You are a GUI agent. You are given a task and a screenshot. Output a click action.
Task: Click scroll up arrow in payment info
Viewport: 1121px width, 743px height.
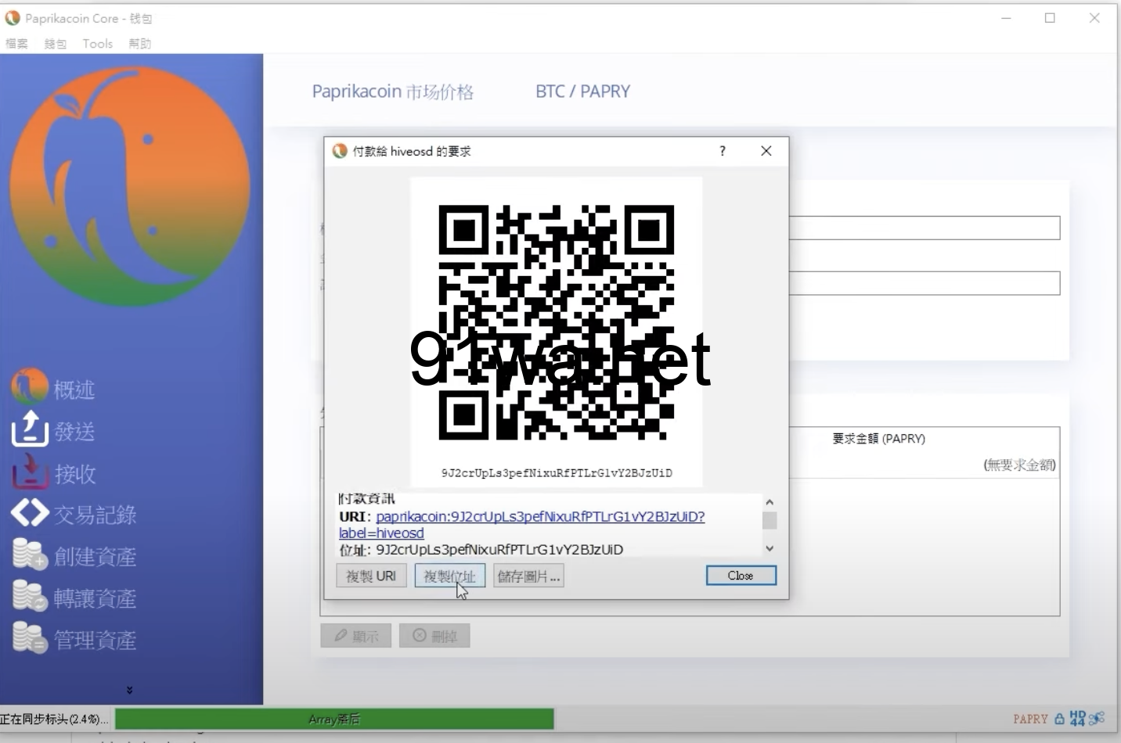tap(770, 502)
